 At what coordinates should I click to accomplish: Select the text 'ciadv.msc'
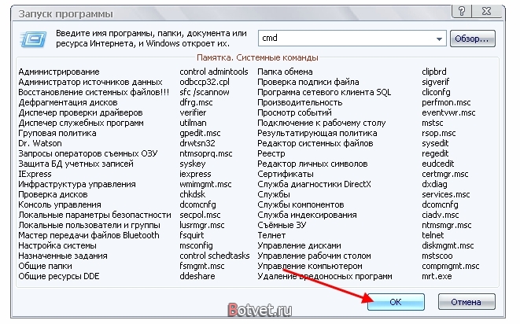441,215
